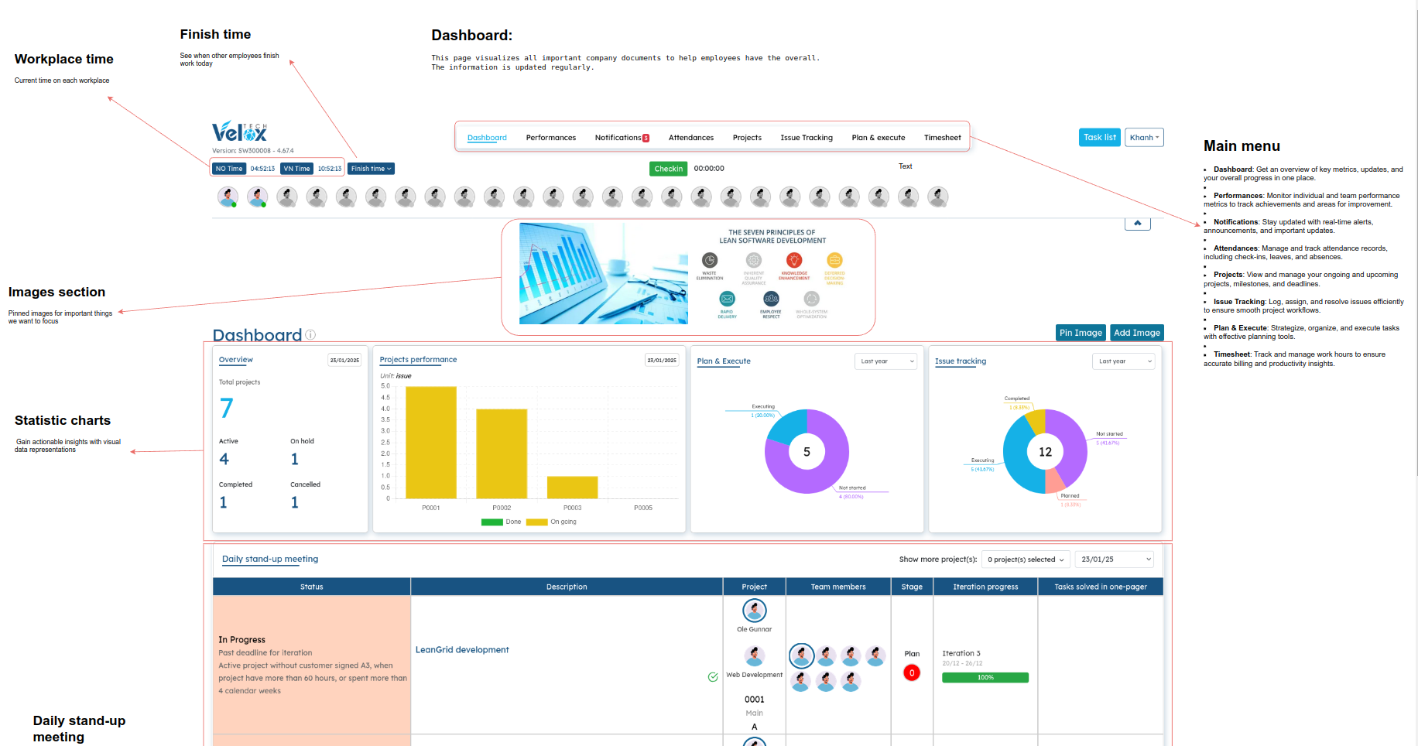Open the LeanGrid development link
Screen dimensions: 1418x746
462,650
